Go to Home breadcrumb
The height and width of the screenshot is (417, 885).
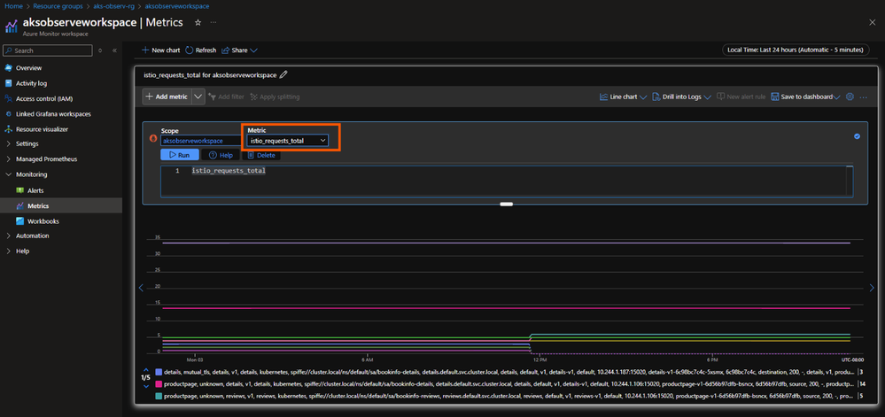[13, 6]
